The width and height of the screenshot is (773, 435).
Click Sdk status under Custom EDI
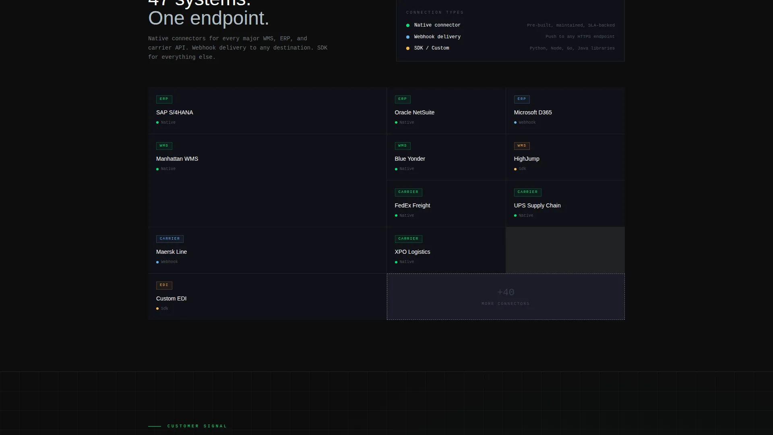[162, 309]
